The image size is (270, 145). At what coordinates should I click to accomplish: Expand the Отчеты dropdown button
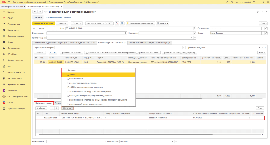click(x=162, y=23)
